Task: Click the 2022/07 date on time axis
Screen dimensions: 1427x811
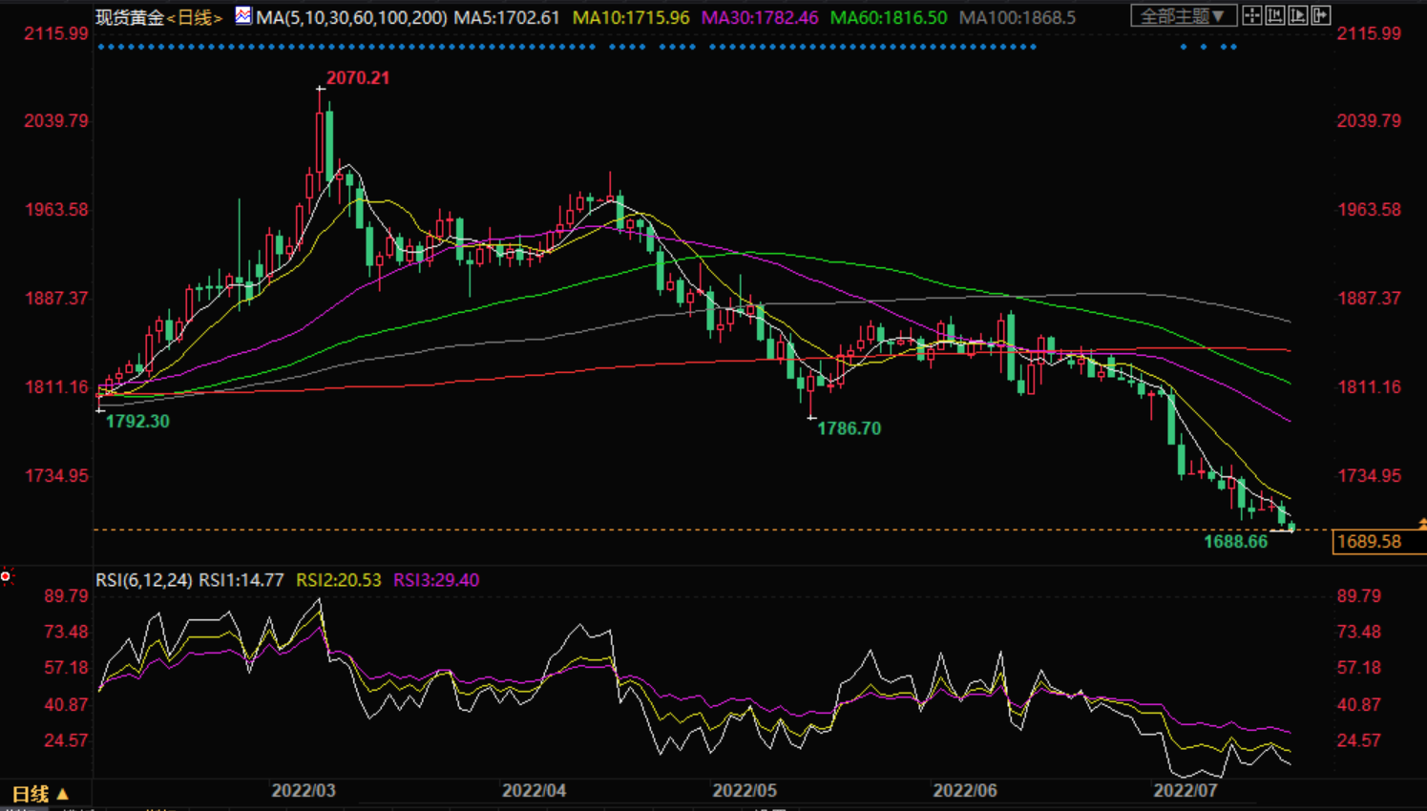Action: pyautogui.click(x=1186, y=791)
